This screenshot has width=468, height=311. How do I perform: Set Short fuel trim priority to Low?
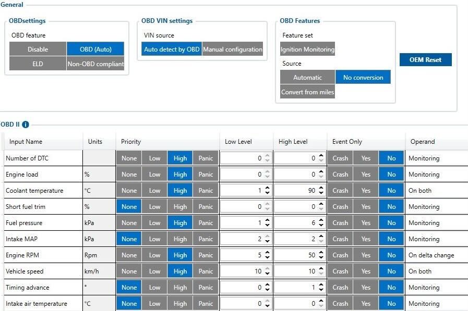[154, 206]
